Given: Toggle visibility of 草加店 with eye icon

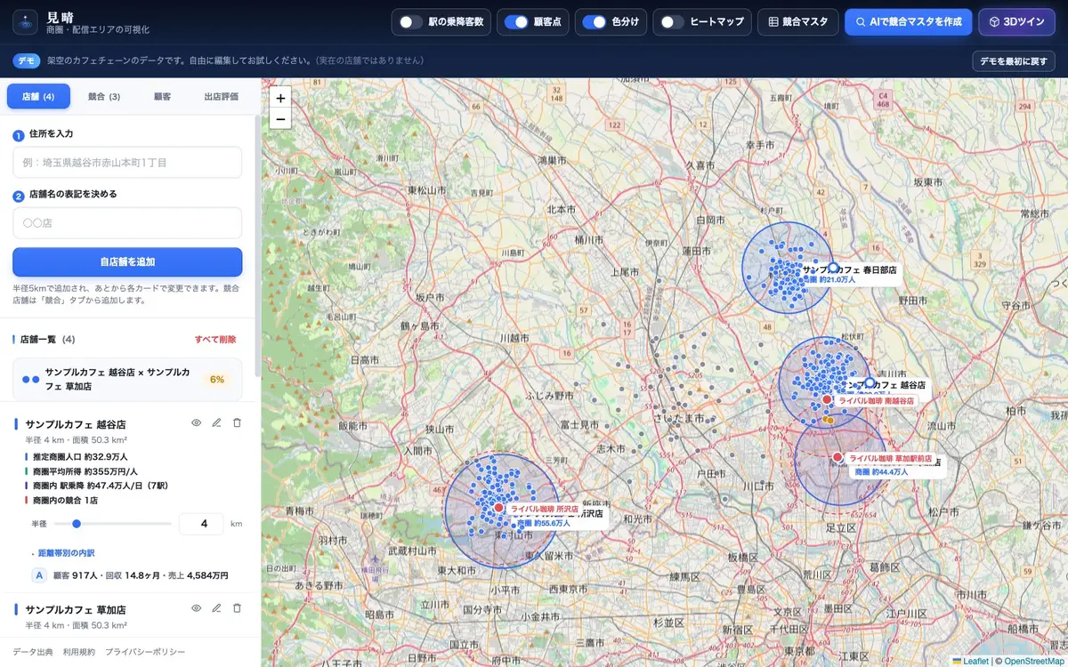Looking at the screenshot, I should point(197,608).
